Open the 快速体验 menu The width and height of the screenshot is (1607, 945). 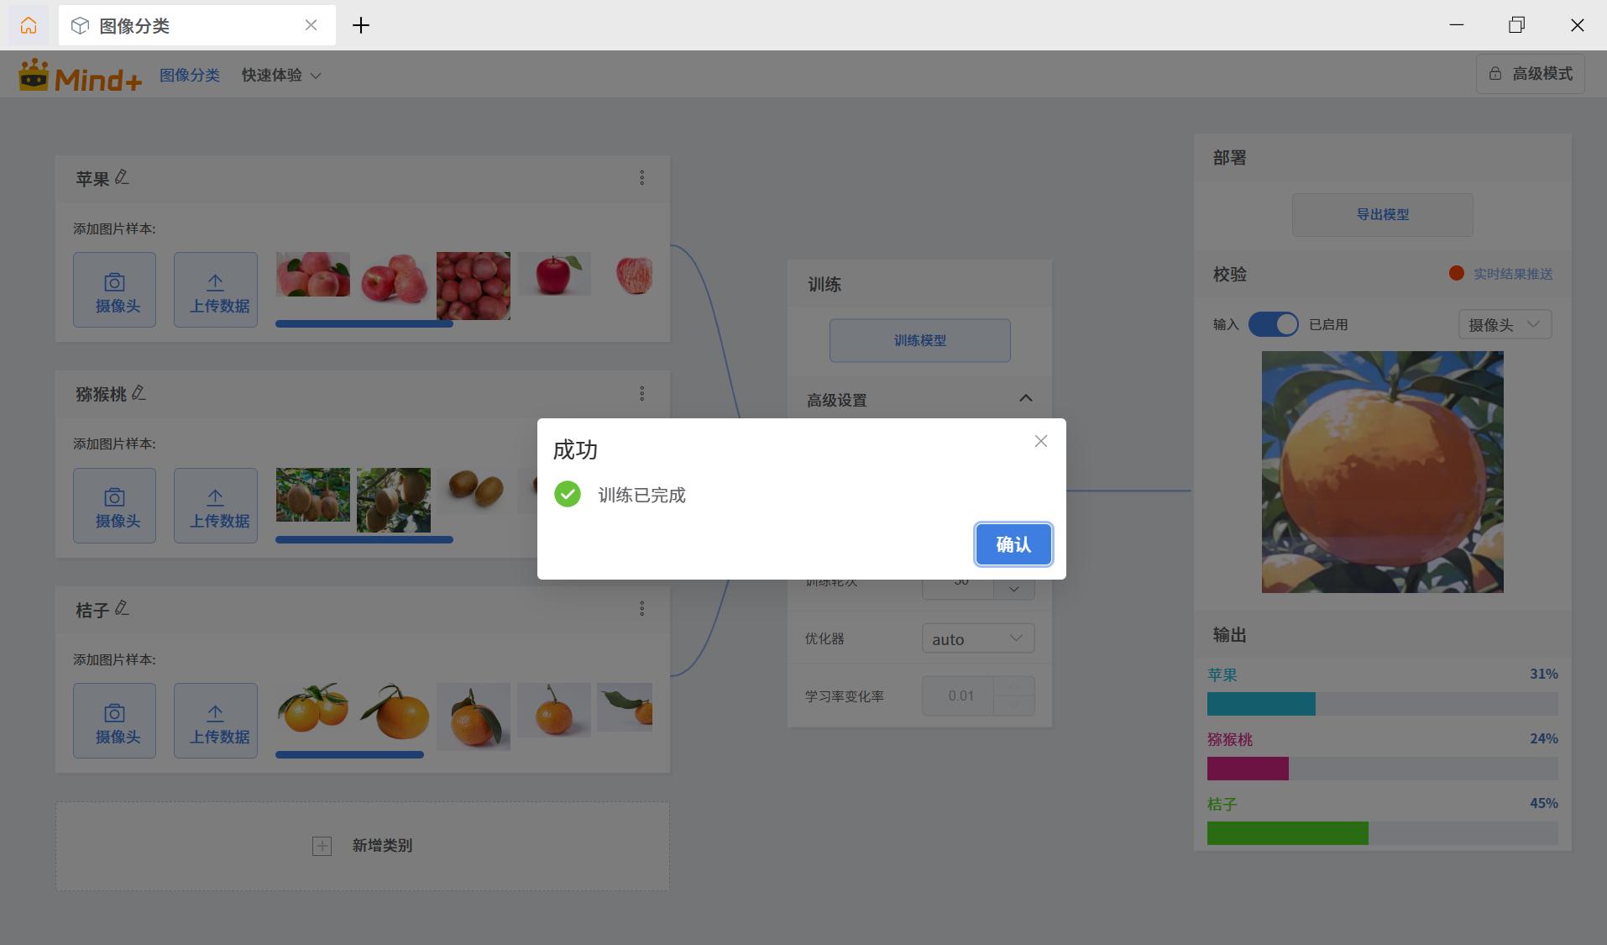click(x=281, y=75)
